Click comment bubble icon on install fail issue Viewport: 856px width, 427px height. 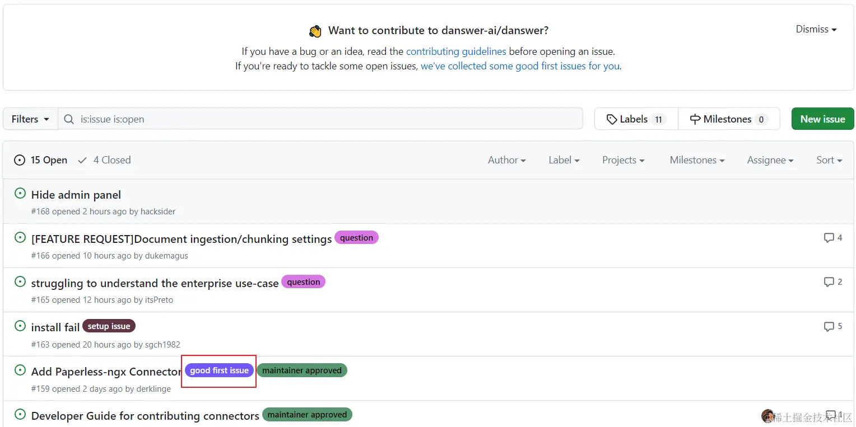829,326
